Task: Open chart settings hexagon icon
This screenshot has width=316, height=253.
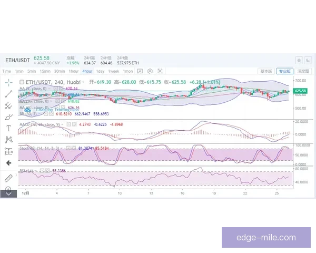Action: (x=150, y=71)
